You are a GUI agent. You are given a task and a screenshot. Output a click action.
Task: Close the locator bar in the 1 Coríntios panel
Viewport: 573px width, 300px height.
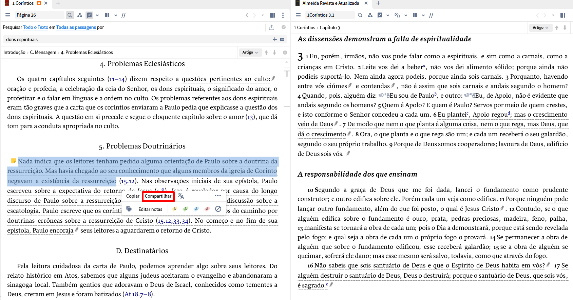[x=285, y=53]
